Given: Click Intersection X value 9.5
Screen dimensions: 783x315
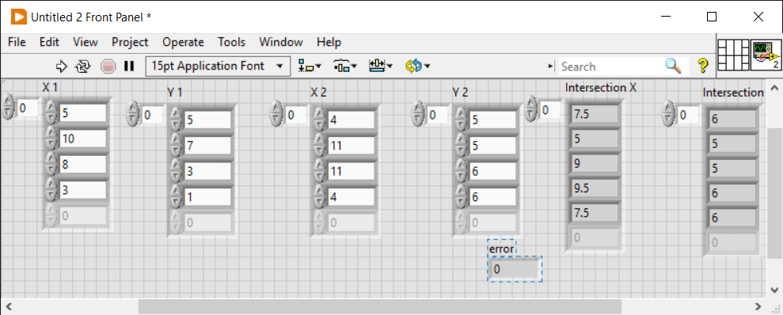Looking at the screenshot, I should tap(595, 188).
